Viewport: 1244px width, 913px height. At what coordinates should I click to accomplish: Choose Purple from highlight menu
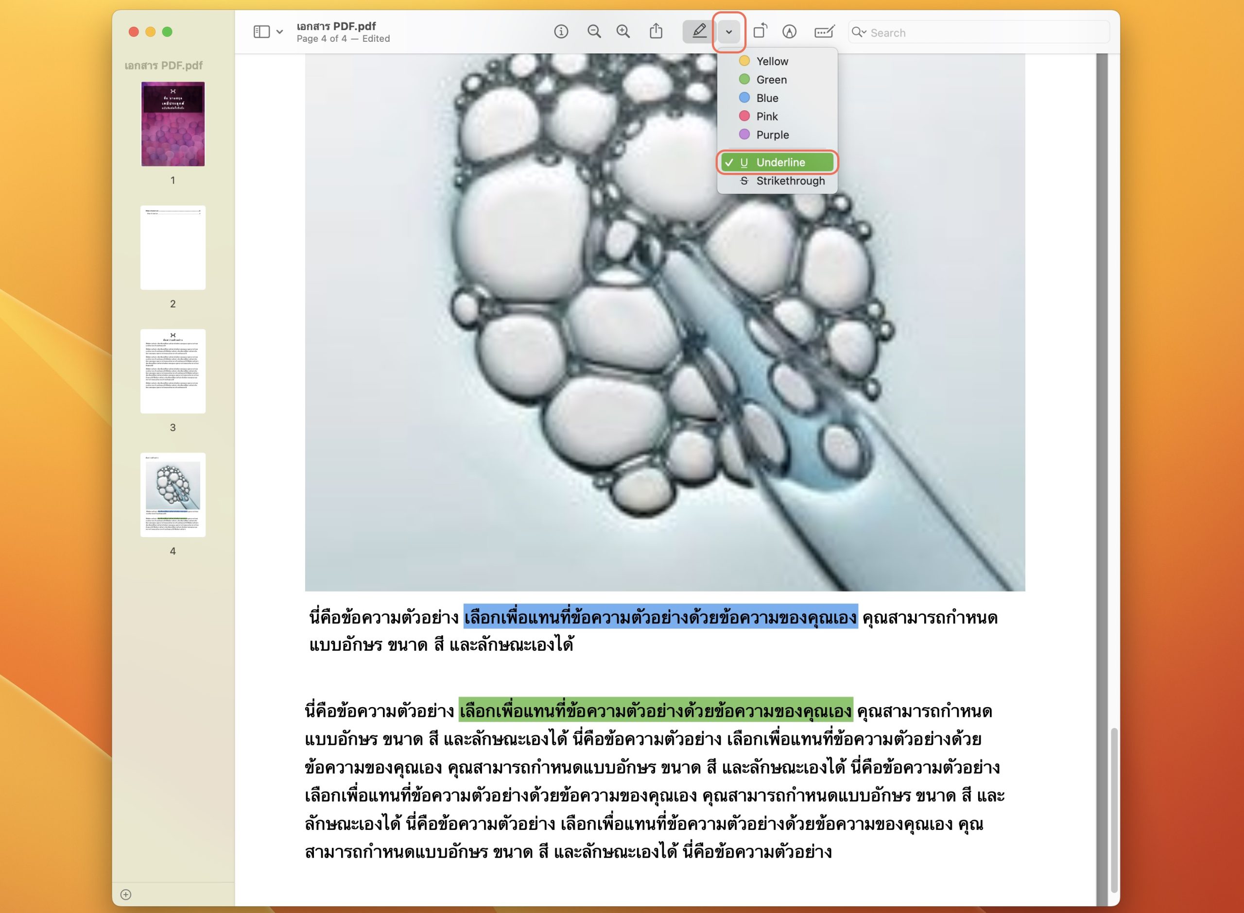coord(772,135)
